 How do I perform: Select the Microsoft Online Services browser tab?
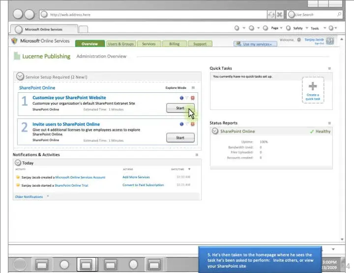click(44, 29)
